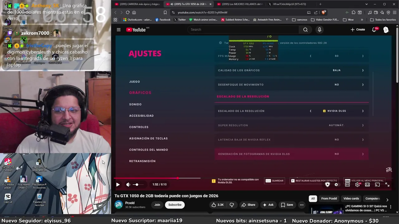
Task: Expand Desenfoque de movimiento arrow
Action: 363,85
